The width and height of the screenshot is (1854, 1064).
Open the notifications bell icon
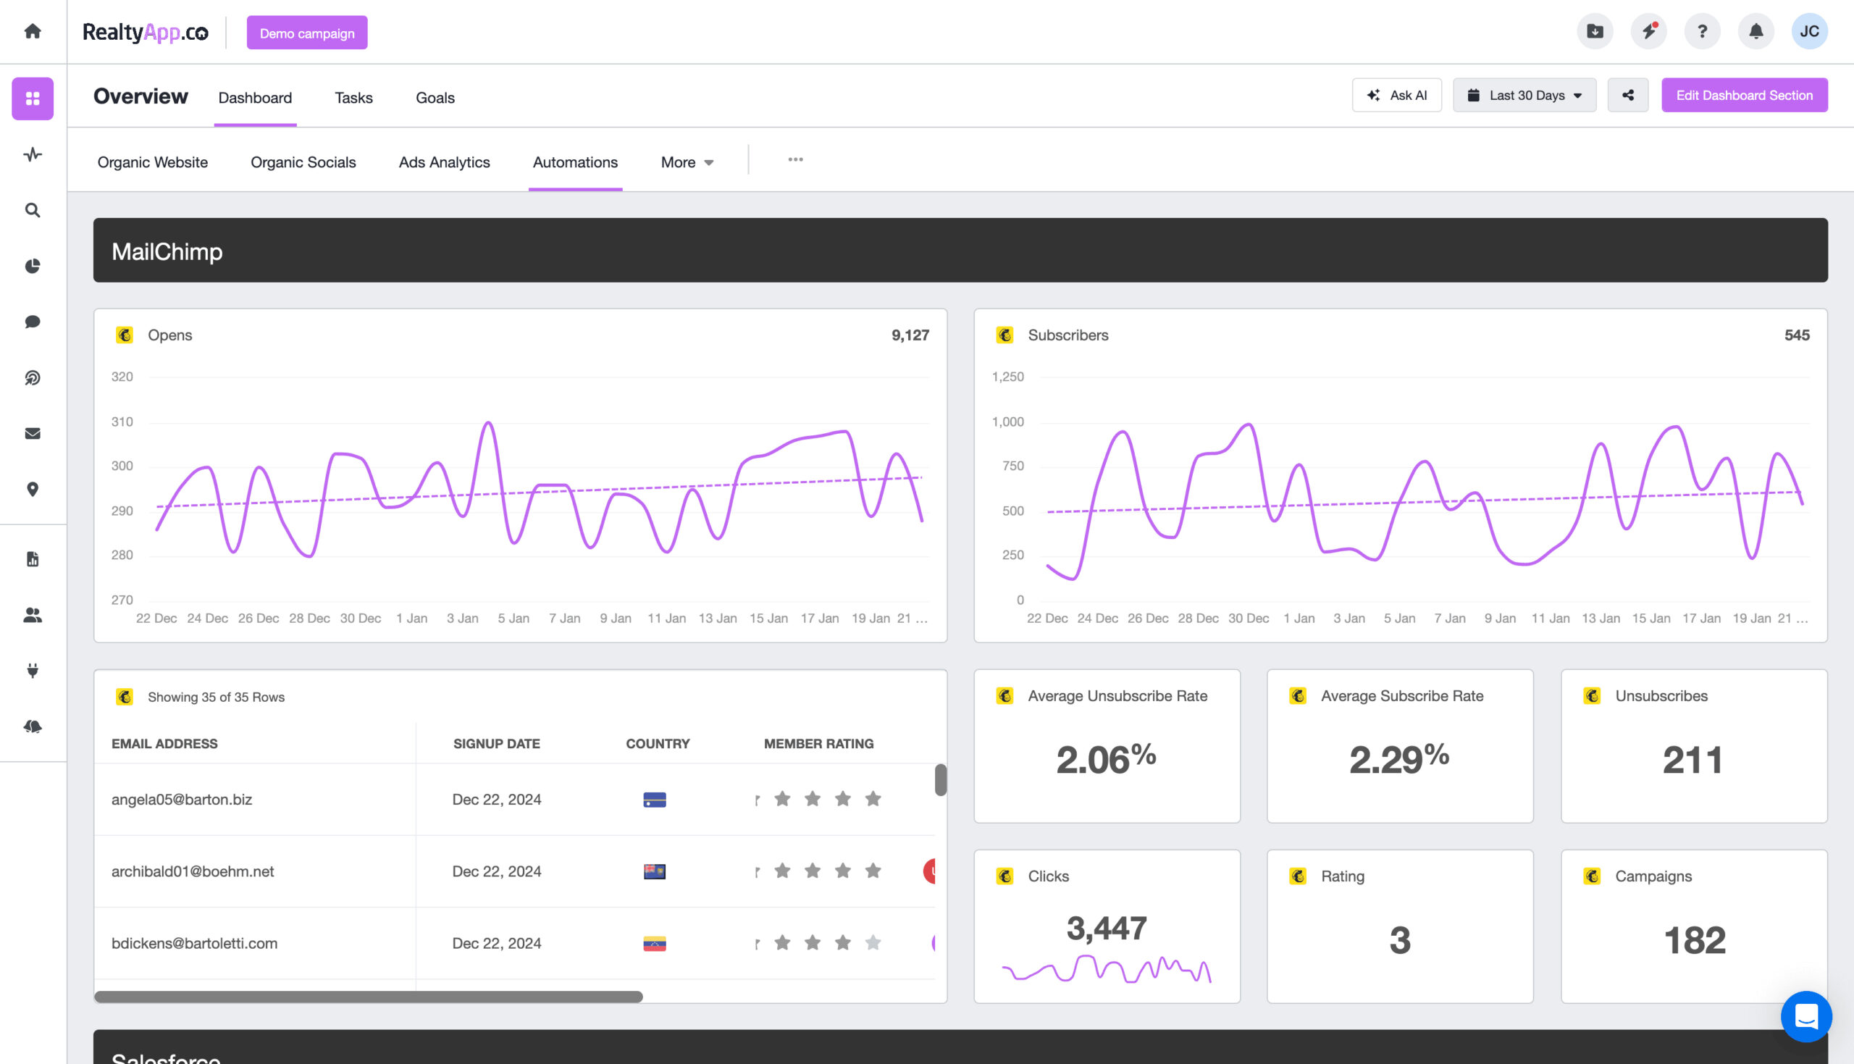point(1756,31)
